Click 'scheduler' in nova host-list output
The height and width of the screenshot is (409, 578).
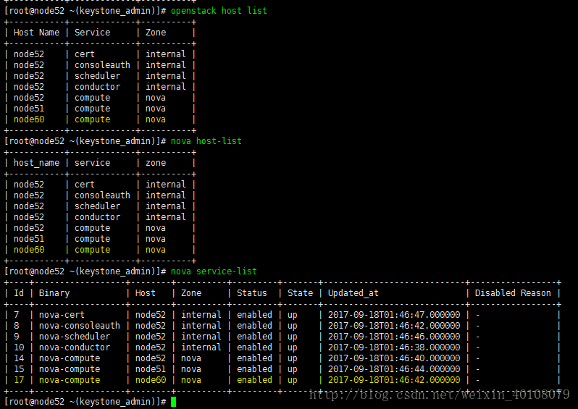tap(97, 206)
